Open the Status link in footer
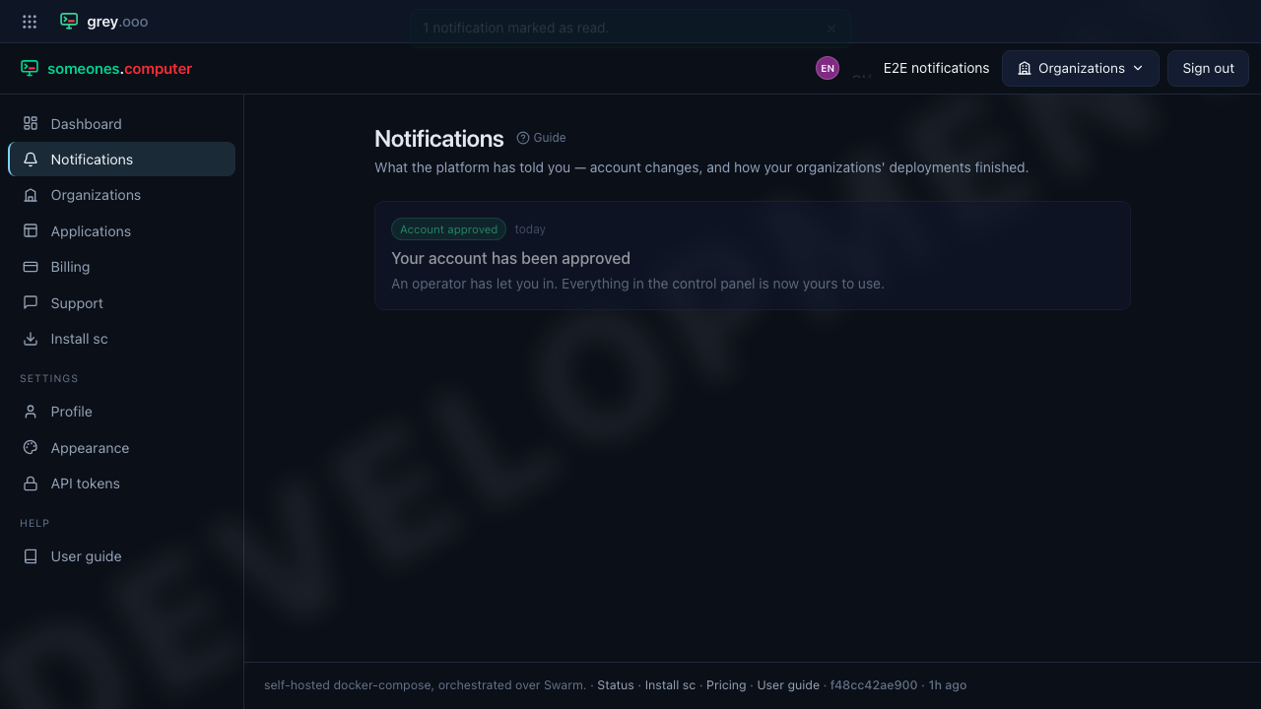Screen dimensions: 1261x709 616,685
